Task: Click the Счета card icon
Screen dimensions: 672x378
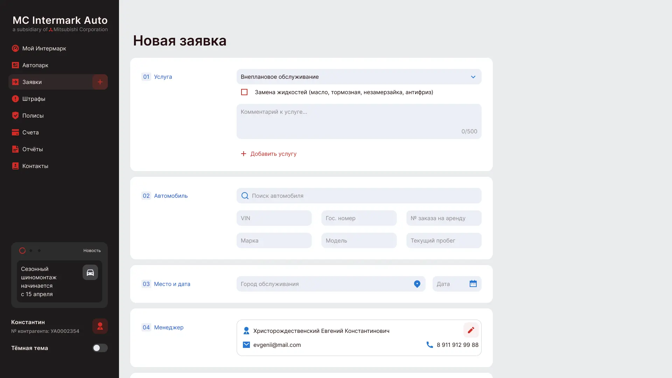Action: click(x=15, y=132)
